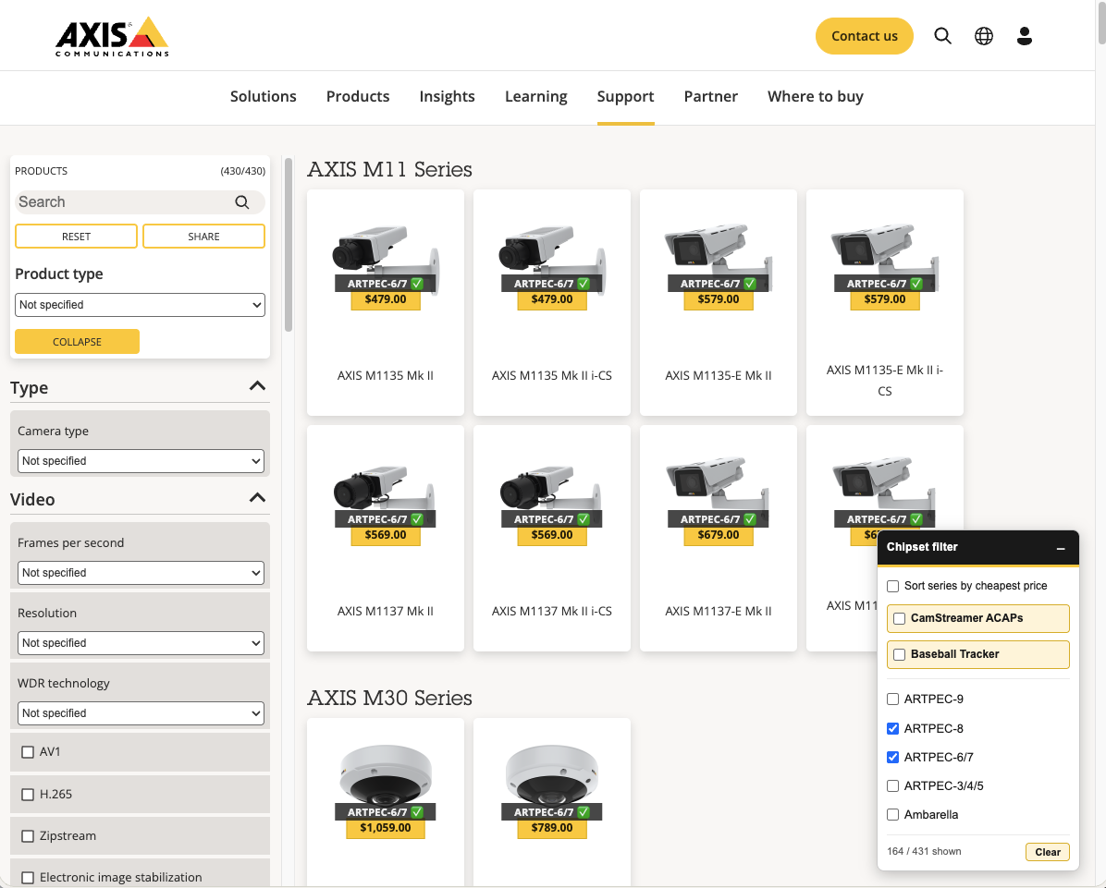Enable the H.265 video filter
This screenshot has height=888, width=1106.
[28, 795]
